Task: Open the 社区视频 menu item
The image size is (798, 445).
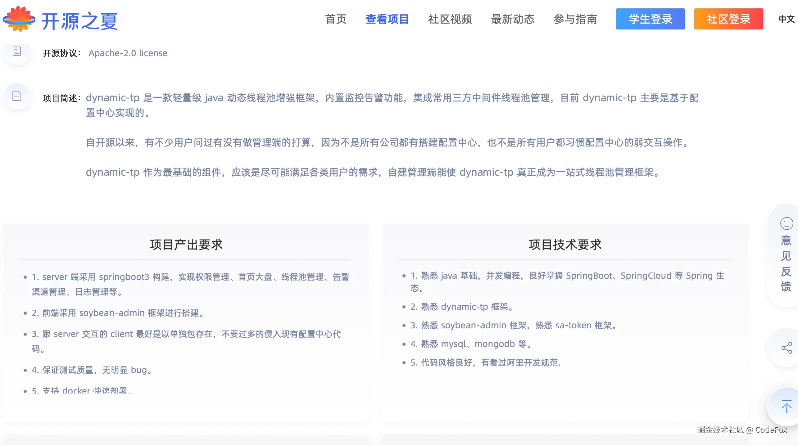Action: click(450, 19)
